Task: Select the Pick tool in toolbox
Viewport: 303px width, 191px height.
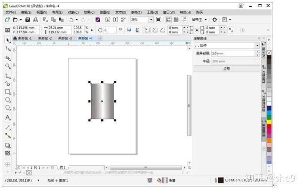Action: point(8,40)
